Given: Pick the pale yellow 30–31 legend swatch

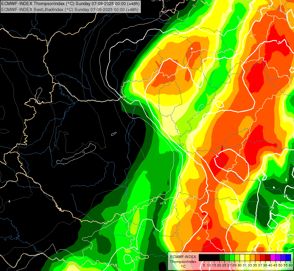Looking at the screenshot, I should tap(242, 258).
